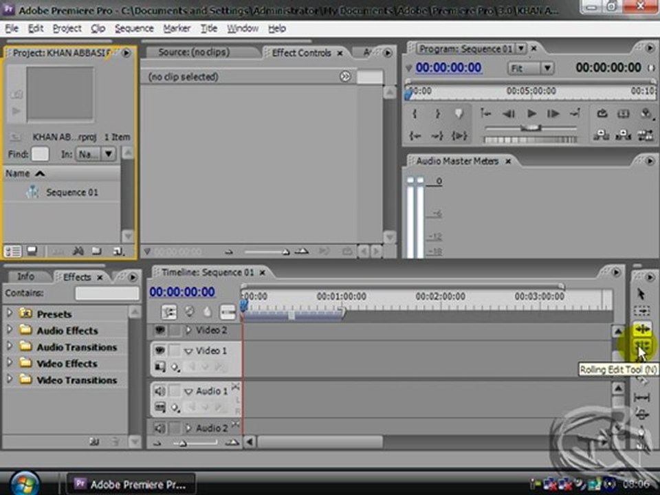Click New Item icon in Project panel

click(118, 252)
